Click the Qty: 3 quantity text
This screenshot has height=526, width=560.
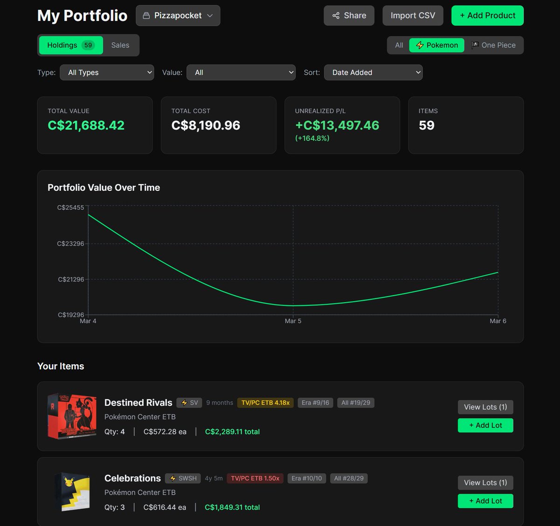point(114,507)
